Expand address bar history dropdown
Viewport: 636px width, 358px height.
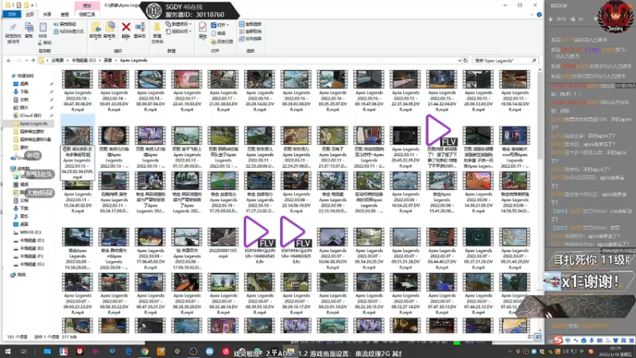click(x=460, y=60)
